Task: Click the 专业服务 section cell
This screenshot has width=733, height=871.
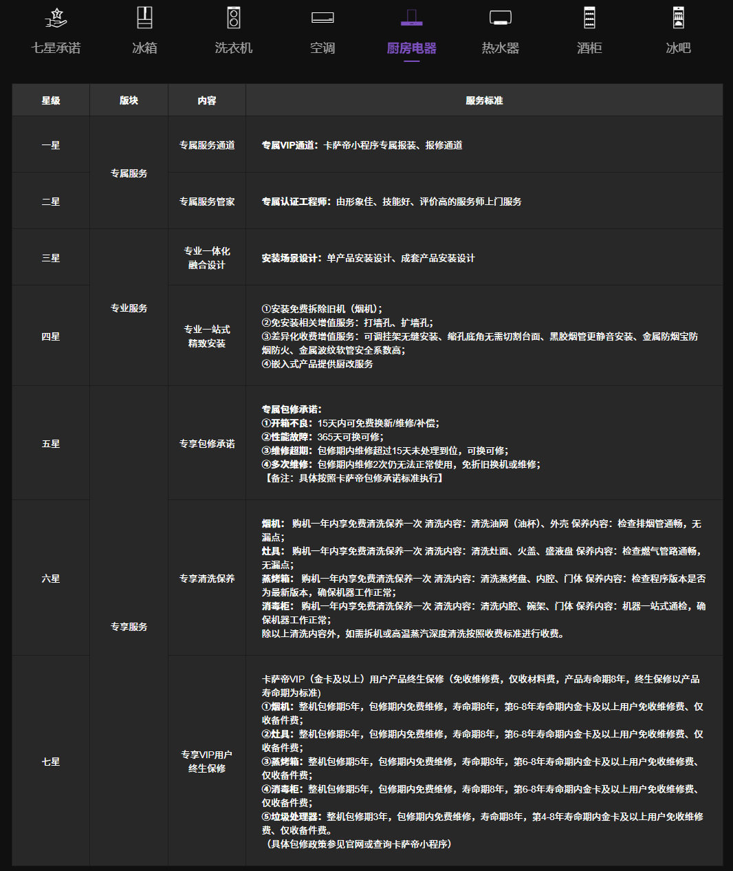Action: point(129,308)
